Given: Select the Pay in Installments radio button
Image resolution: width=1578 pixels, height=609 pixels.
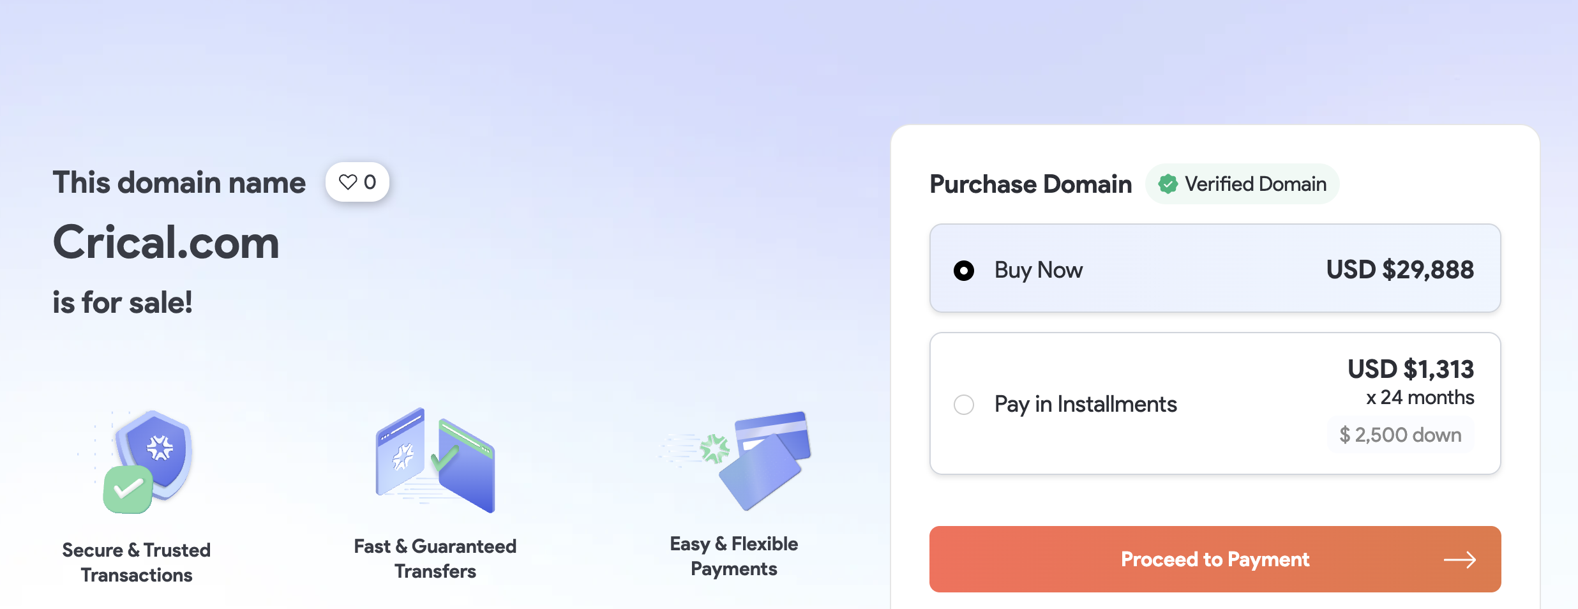Looking at the screenshot, I should tap(964, 405).
